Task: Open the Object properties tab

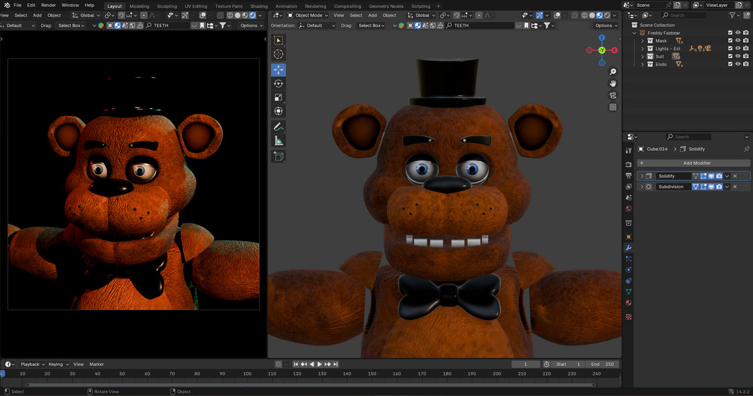Action: pyautogui.click(x=628, y=237)
